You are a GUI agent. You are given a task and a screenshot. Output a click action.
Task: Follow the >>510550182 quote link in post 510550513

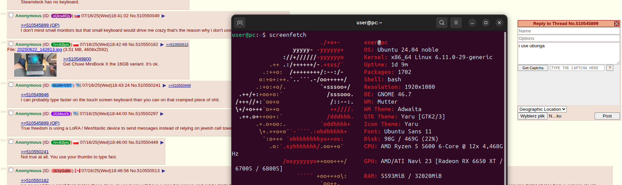[x=35, y=181]
